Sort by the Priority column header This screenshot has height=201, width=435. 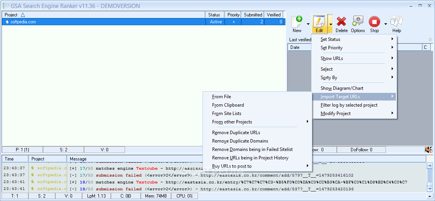pos(233,15)
